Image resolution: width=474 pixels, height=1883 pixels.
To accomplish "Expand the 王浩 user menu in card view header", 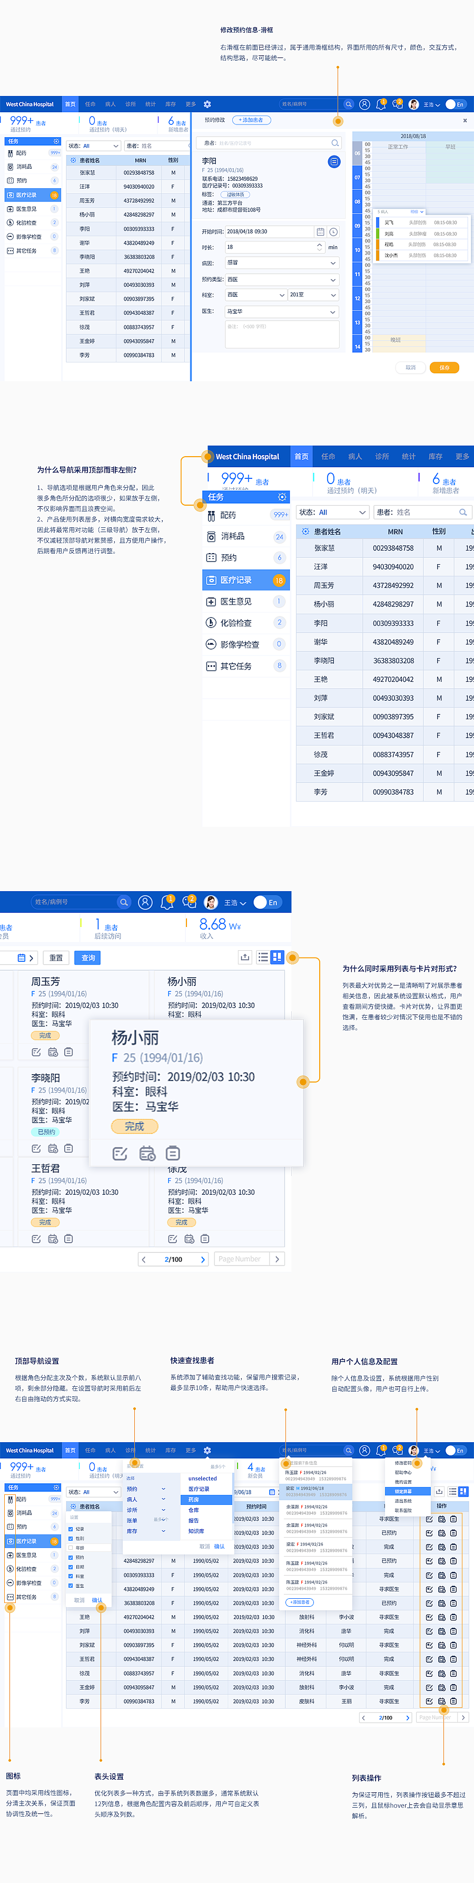I will pos(235,903).
